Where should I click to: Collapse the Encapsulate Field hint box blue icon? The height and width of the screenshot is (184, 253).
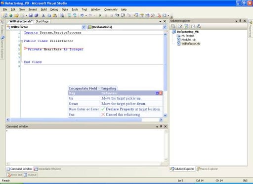coord(157,93)
